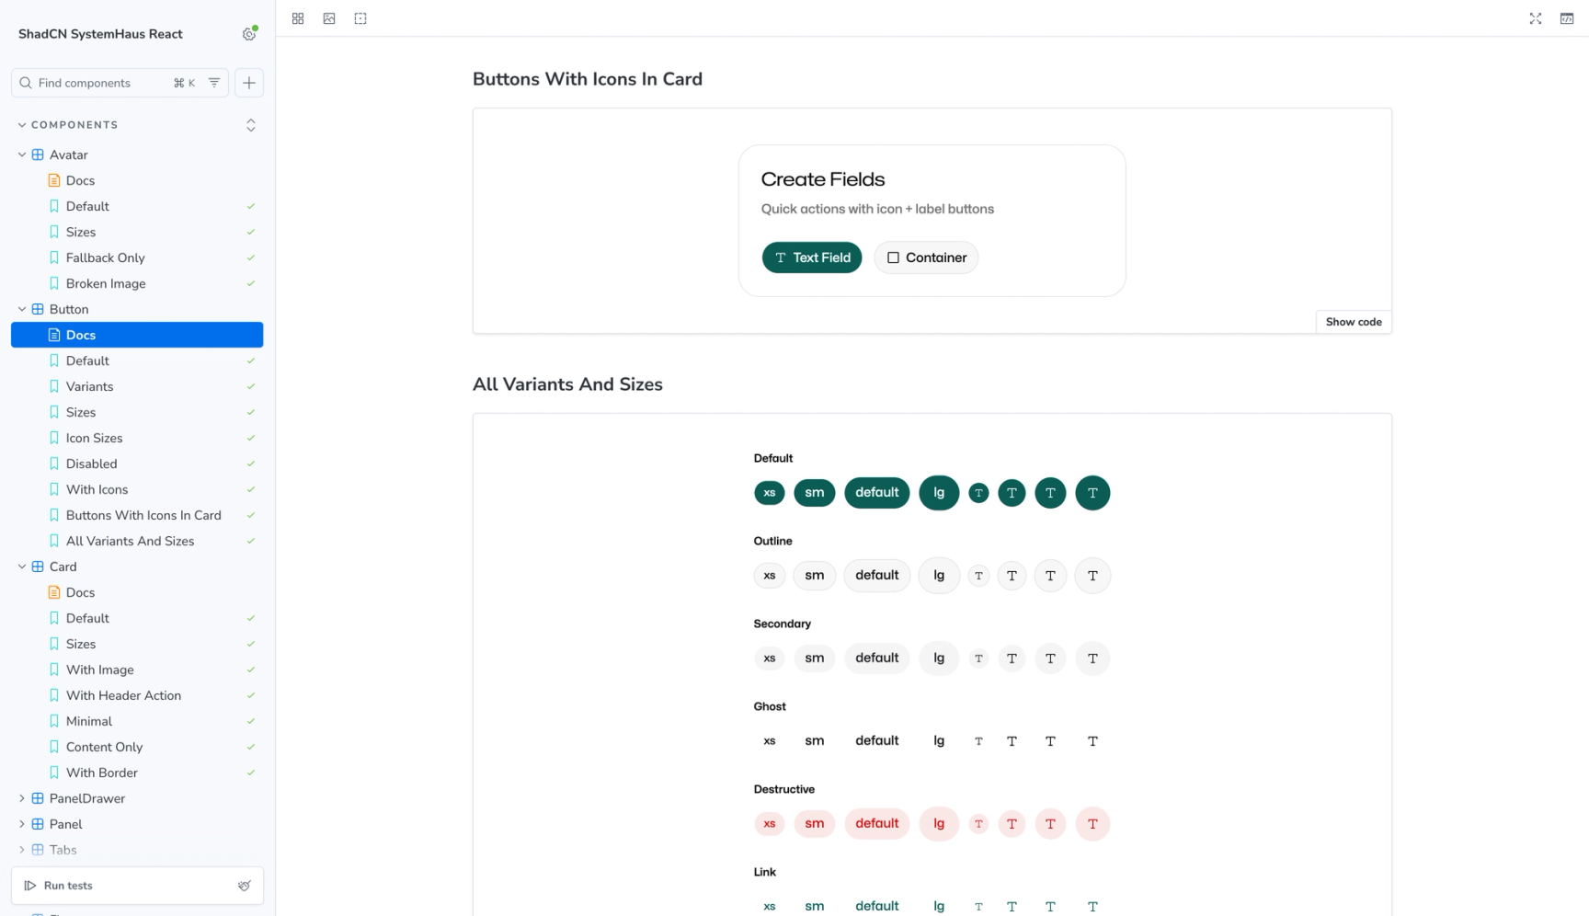This screenshot has height=916, width=1589.
Task: Click the Run tests button
Action: [59, 886]
